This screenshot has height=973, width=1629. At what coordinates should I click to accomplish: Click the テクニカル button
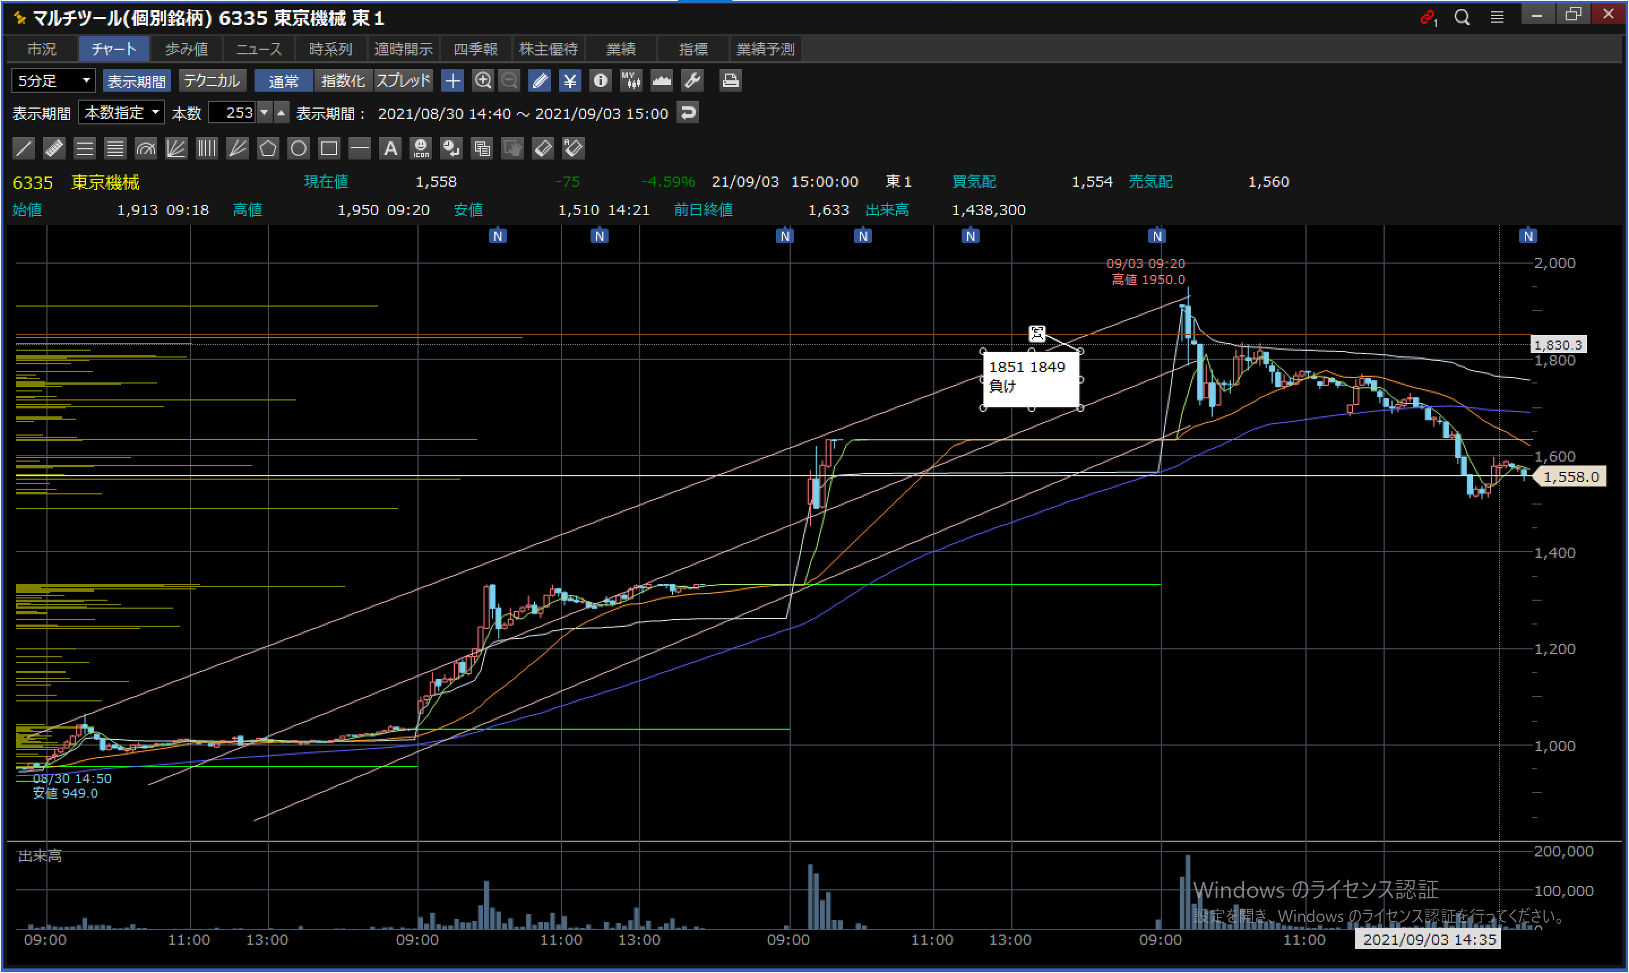pyautogui.click(x=212, y=81)
